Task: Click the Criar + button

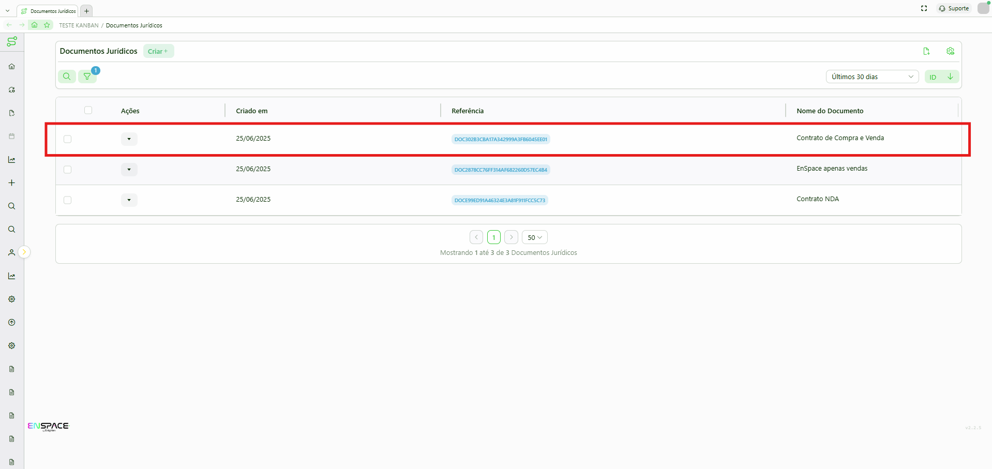Action: pos(158,51)
